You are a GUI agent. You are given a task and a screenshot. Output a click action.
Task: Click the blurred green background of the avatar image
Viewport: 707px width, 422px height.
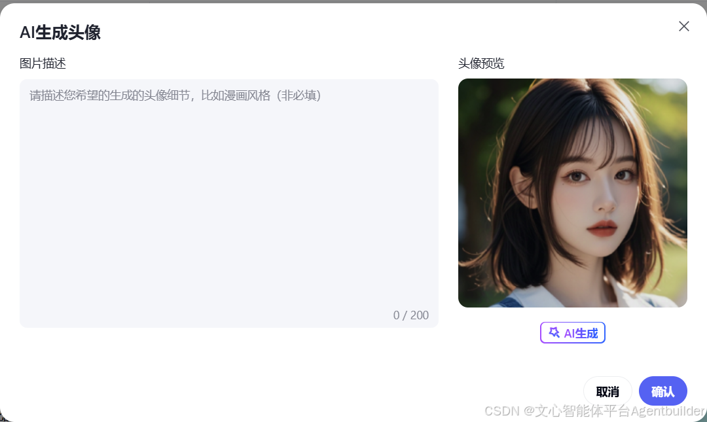coord(478,135)
